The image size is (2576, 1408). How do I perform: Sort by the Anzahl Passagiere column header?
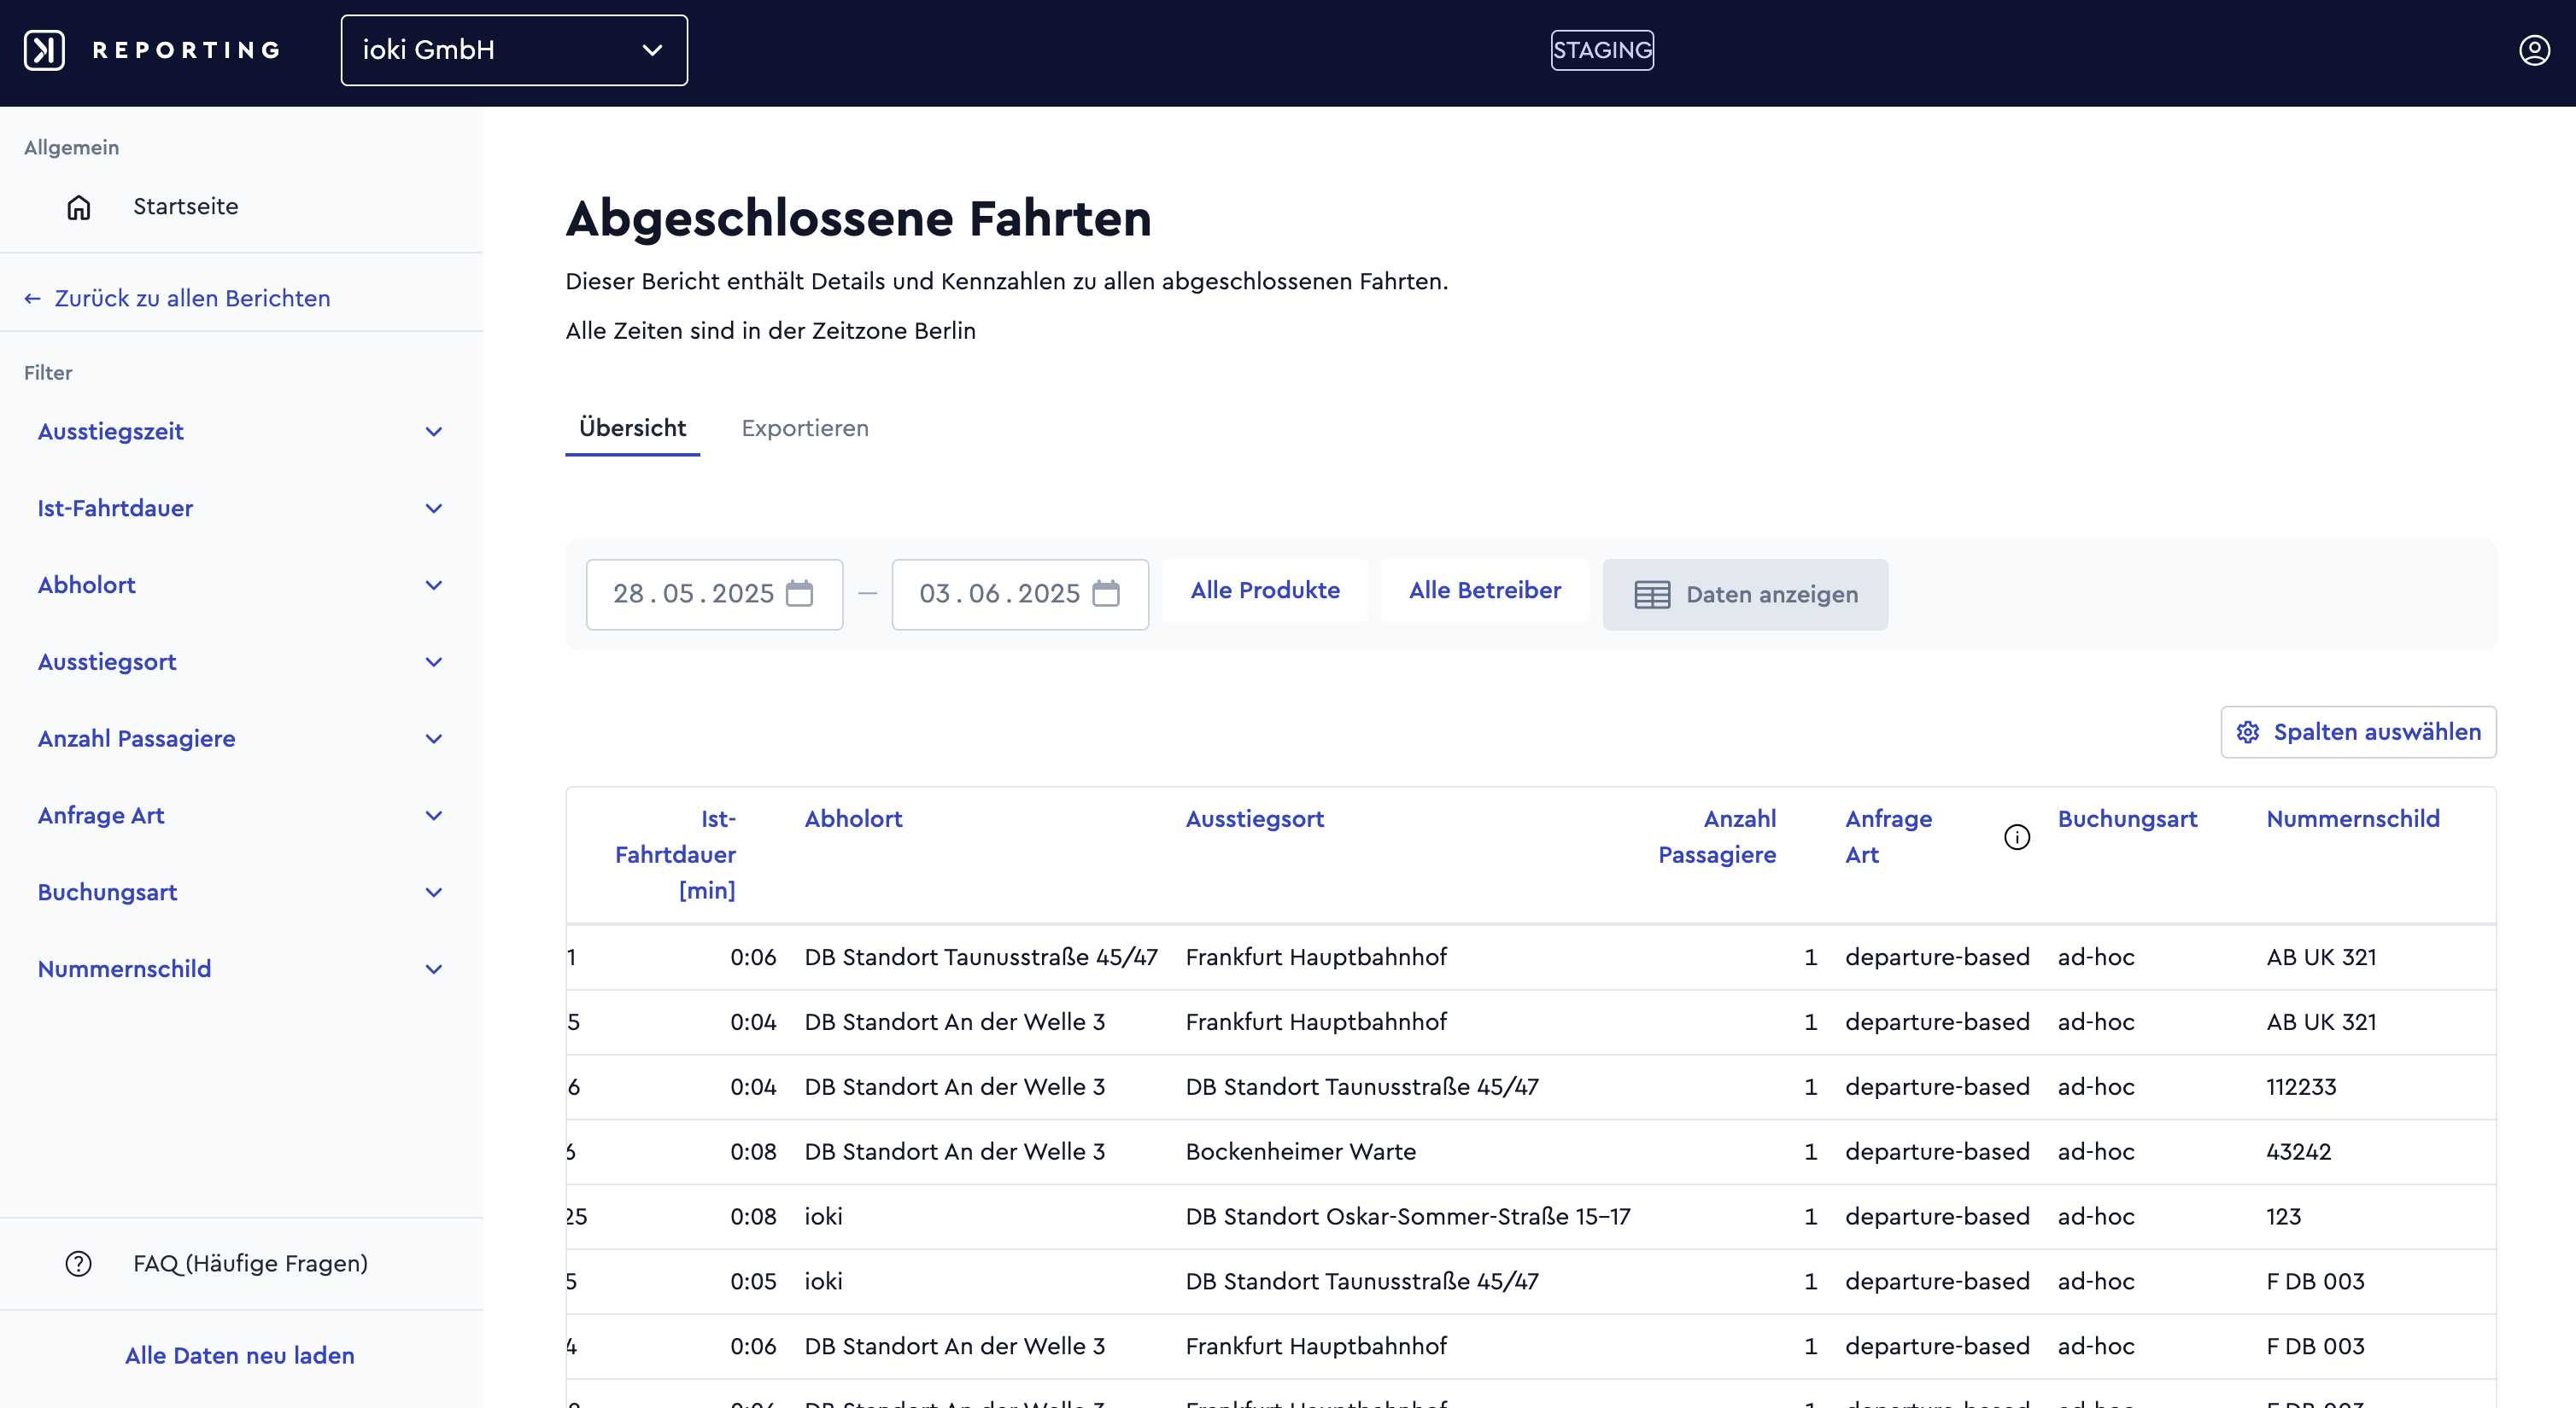[x=1717, y=837]
